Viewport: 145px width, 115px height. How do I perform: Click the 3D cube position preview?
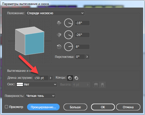coord(30,41)
